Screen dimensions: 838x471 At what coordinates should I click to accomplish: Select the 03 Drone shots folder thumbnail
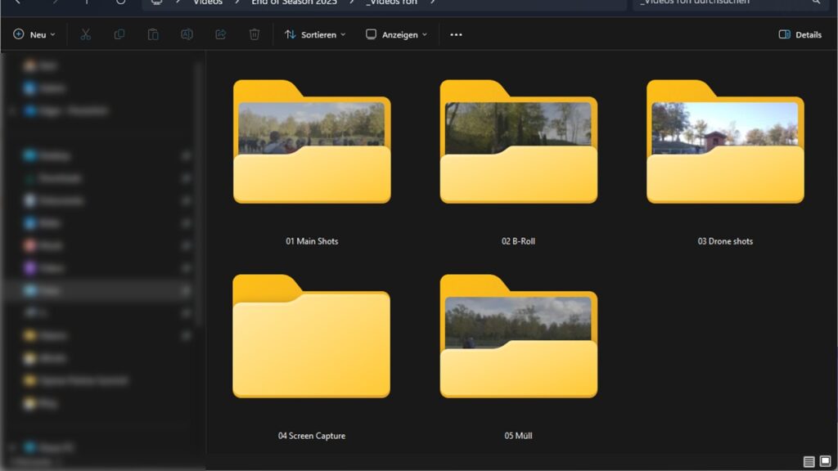point(725,142)
